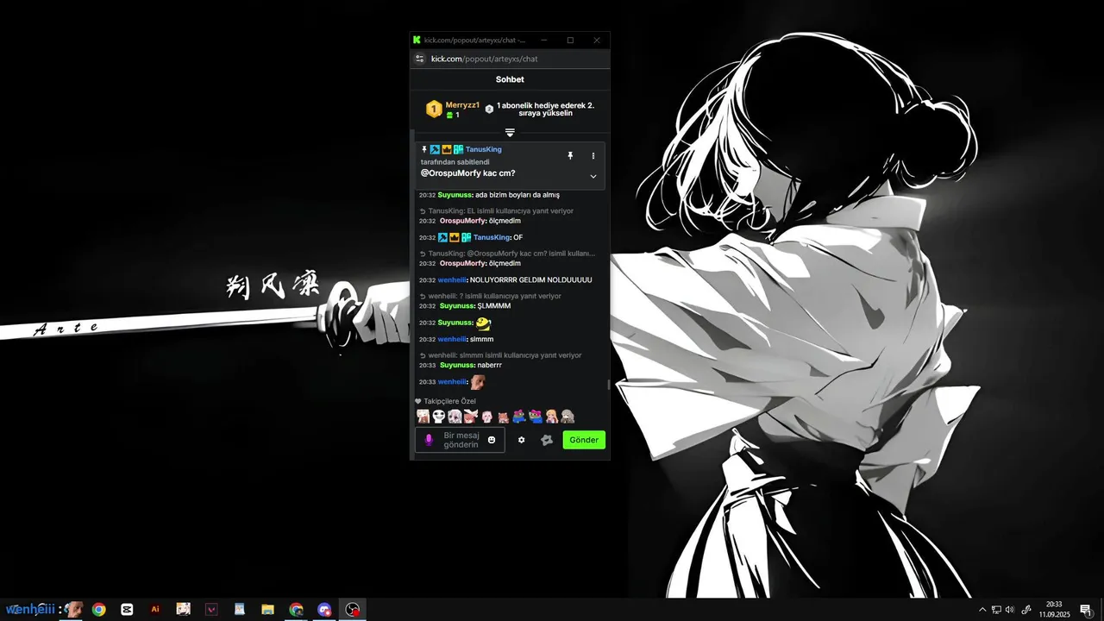The image size is (1104, 621).
Task: Click TanusKing username on 'OF' message
Action: [x=492, y=237]
